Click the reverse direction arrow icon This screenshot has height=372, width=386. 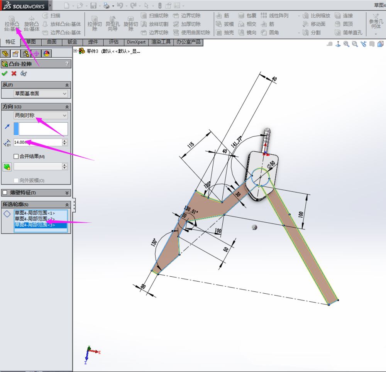[x=7, y=127]
